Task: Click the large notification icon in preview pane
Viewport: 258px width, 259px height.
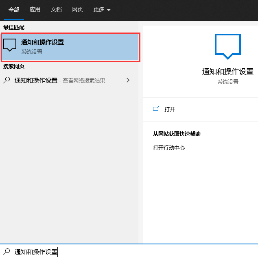Action: click(x=227, y=47)
